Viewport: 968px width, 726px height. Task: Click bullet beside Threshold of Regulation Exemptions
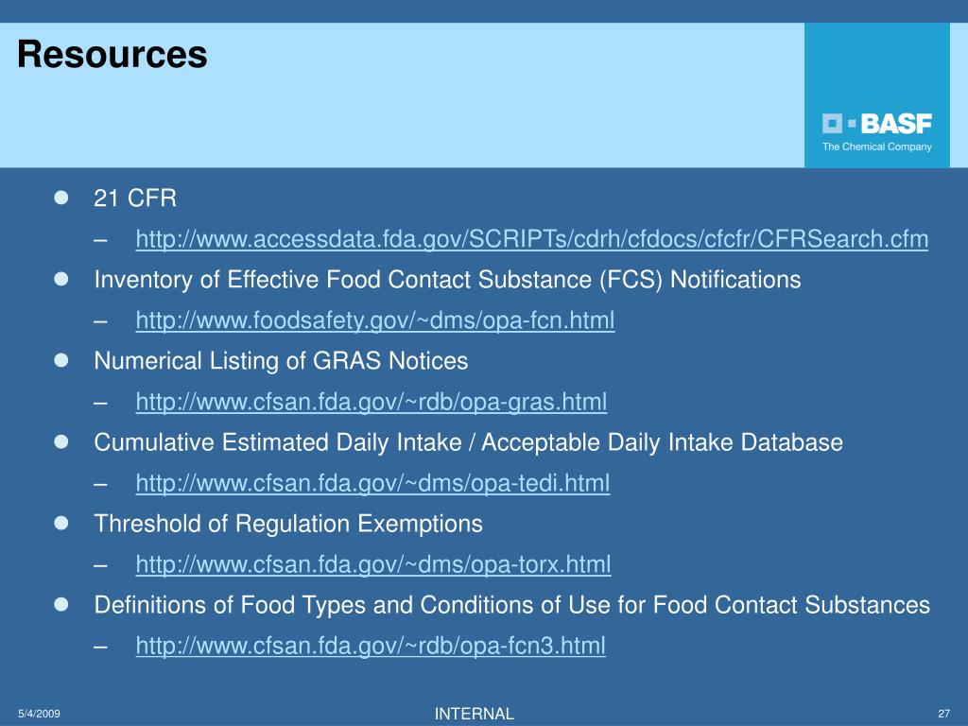[61, 523]
